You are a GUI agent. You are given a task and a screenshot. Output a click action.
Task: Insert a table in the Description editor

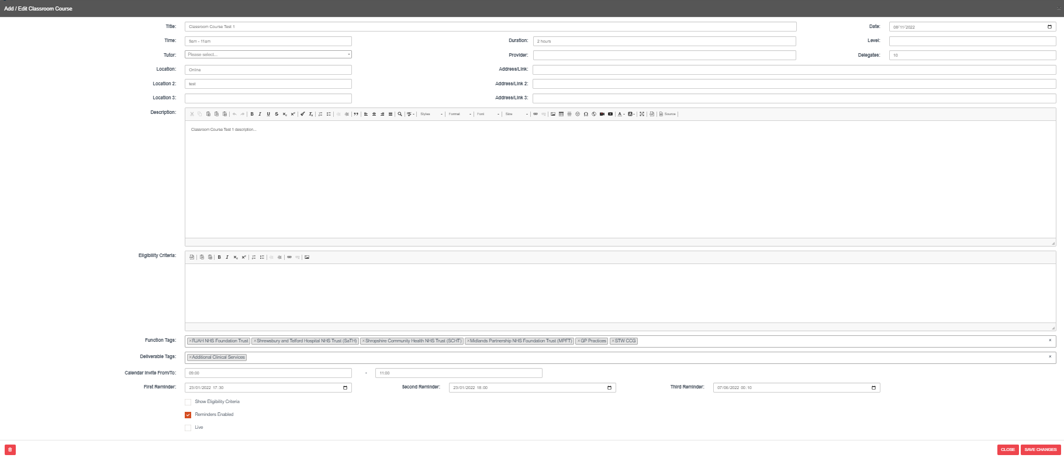[x=561, y=114]
